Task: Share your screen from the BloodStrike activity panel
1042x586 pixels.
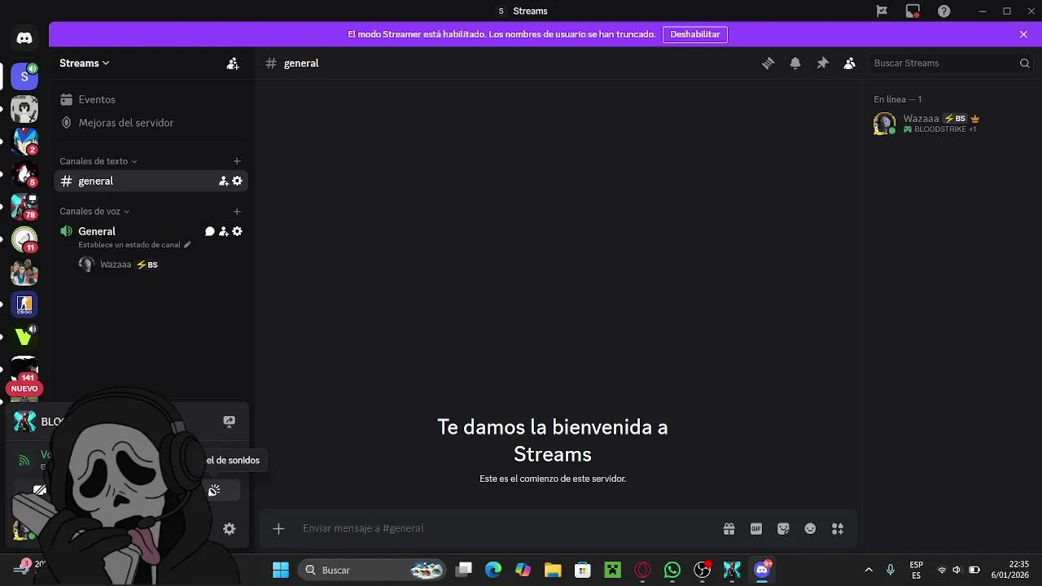Action: pos(230,422)
